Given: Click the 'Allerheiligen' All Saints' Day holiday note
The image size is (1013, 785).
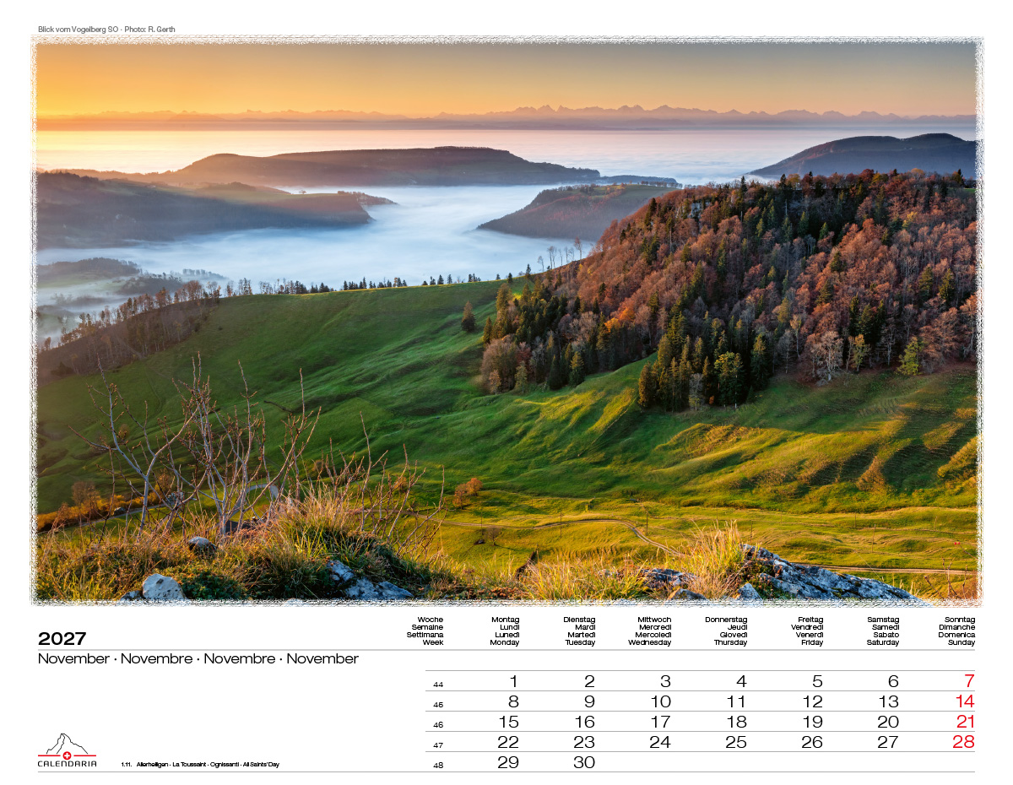Looking at the screenshot, I should [199, 765].
